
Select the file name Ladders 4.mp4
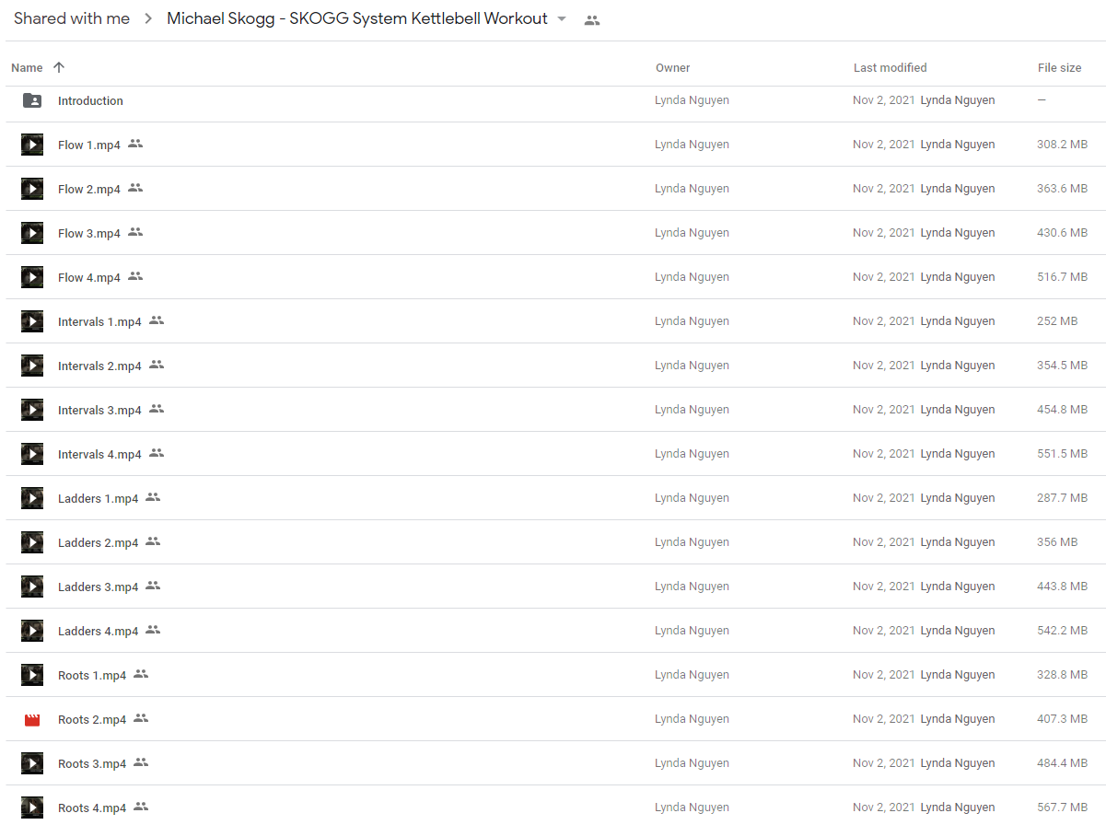[98, 632]
